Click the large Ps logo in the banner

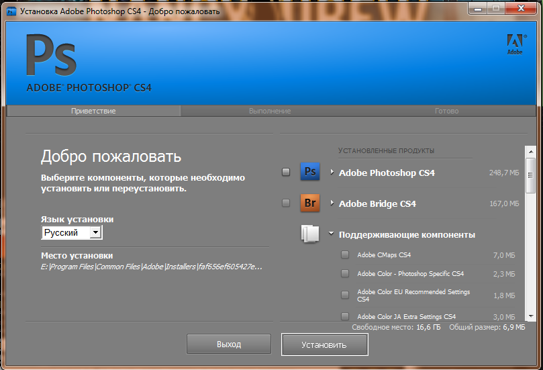(51, 56)
